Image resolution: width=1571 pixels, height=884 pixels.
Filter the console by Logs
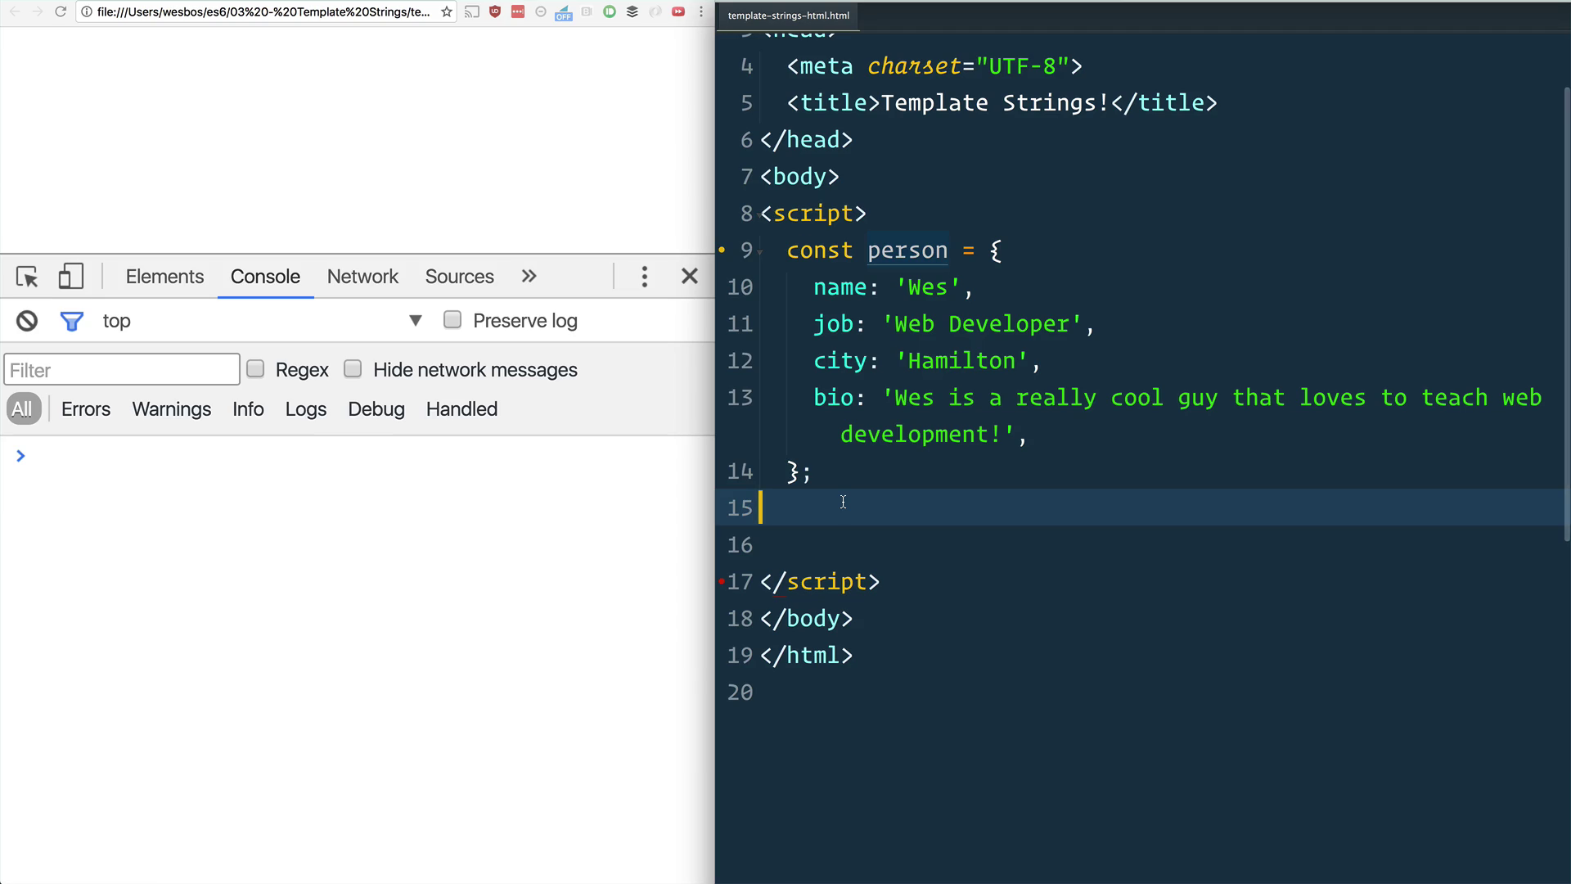tap(306, 409)
